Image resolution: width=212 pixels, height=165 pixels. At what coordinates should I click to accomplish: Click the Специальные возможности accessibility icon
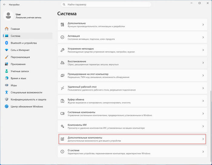[x=6, y=92]
